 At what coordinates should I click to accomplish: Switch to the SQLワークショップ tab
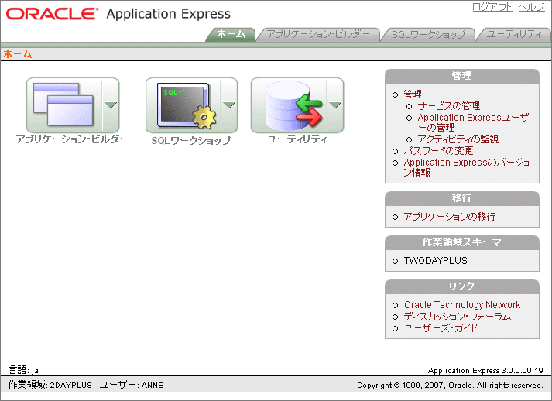pyautogui.click(x=428, y=35)
